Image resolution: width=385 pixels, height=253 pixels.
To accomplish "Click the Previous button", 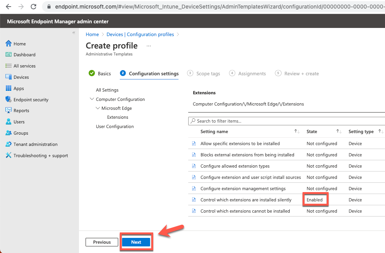I will (x=102, y=242).
